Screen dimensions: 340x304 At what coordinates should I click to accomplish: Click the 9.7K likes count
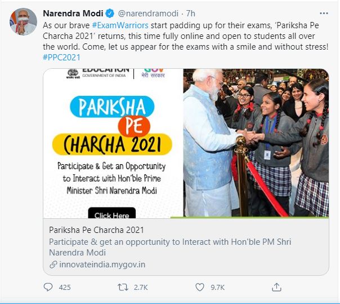point(217,287)
